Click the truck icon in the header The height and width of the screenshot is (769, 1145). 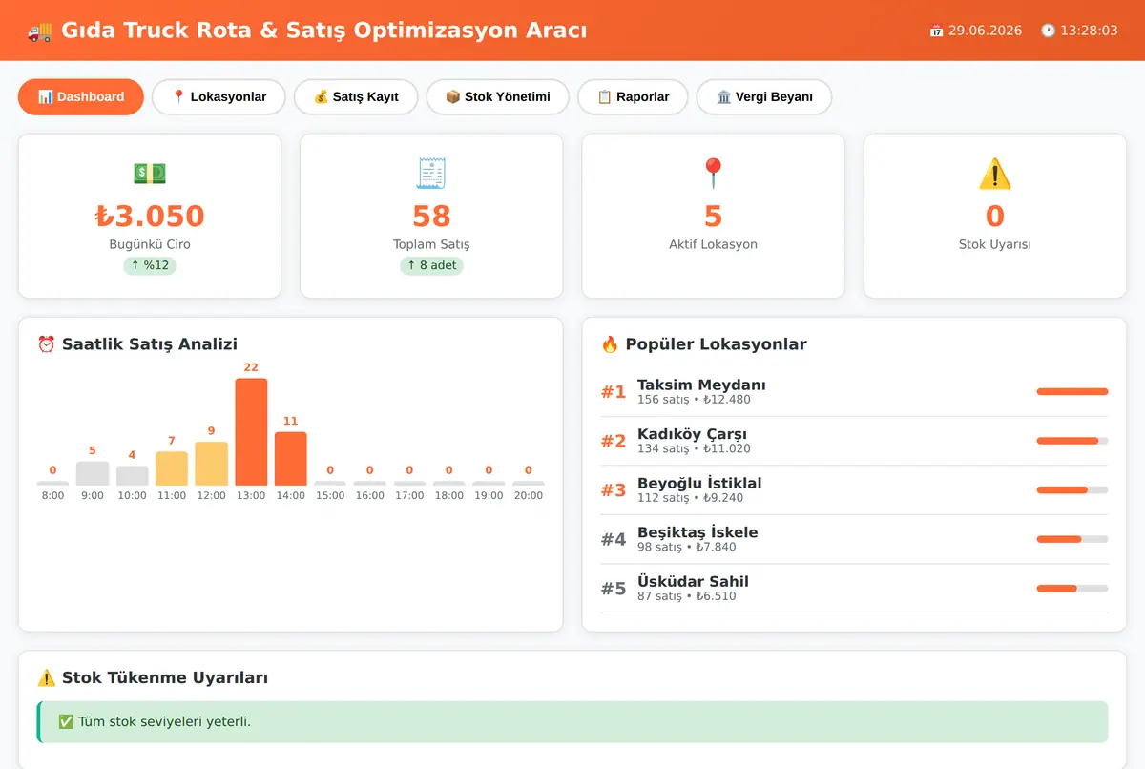coord(40,31)
